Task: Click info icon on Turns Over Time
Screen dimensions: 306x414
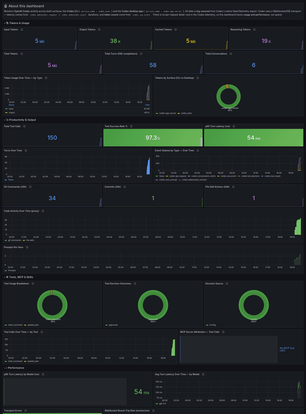Action: pyautogui.click(x=26, y=151)
